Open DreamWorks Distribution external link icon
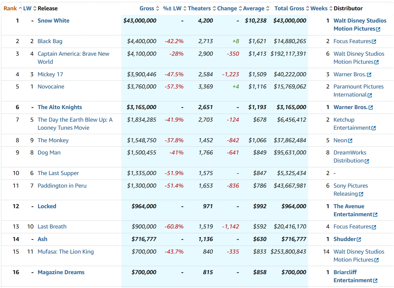The image size is (394, 288). (x=367, y=161)
